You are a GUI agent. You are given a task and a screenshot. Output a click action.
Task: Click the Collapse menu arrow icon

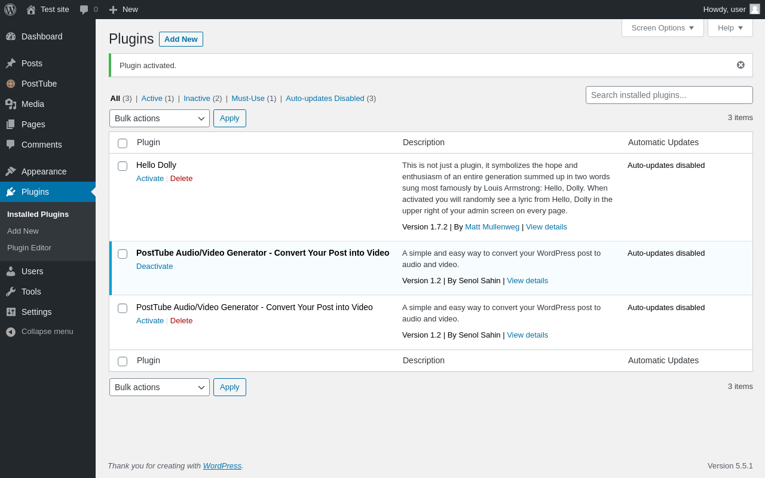tap(11, 332)
